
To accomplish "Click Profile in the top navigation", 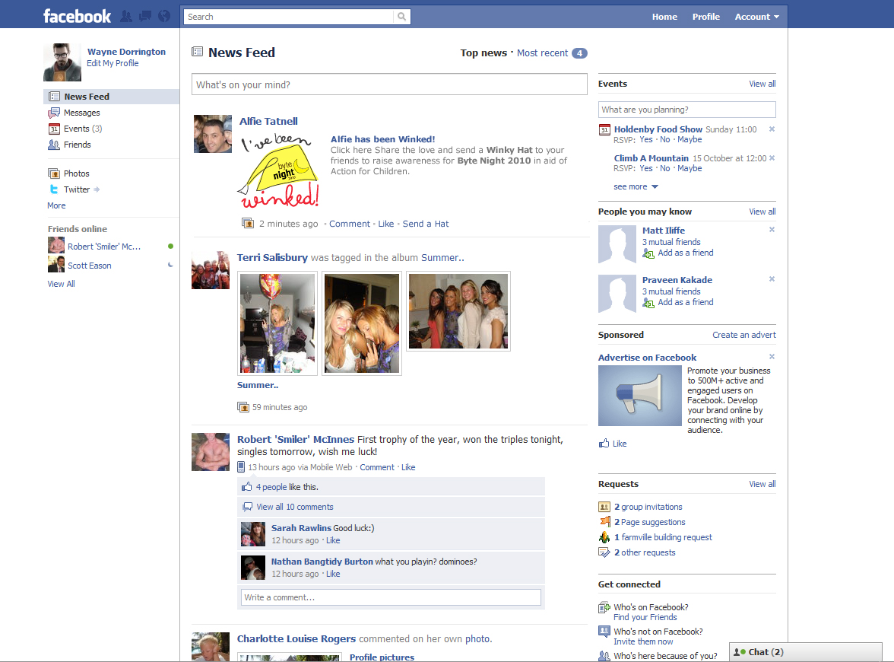I will pyautogui.click(x=705, y=16).
